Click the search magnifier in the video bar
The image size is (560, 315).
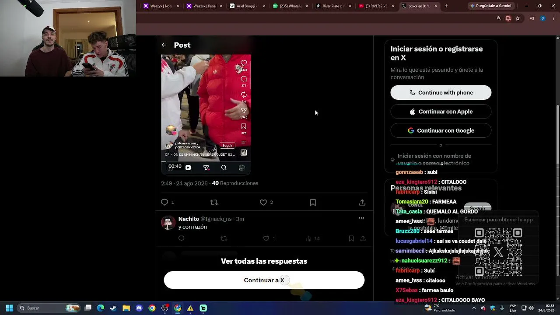coord(224,168)
